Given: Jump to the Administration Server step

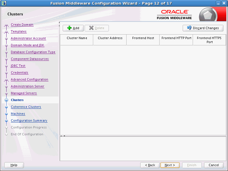Looking at the screenshot, I should [27, 86].
